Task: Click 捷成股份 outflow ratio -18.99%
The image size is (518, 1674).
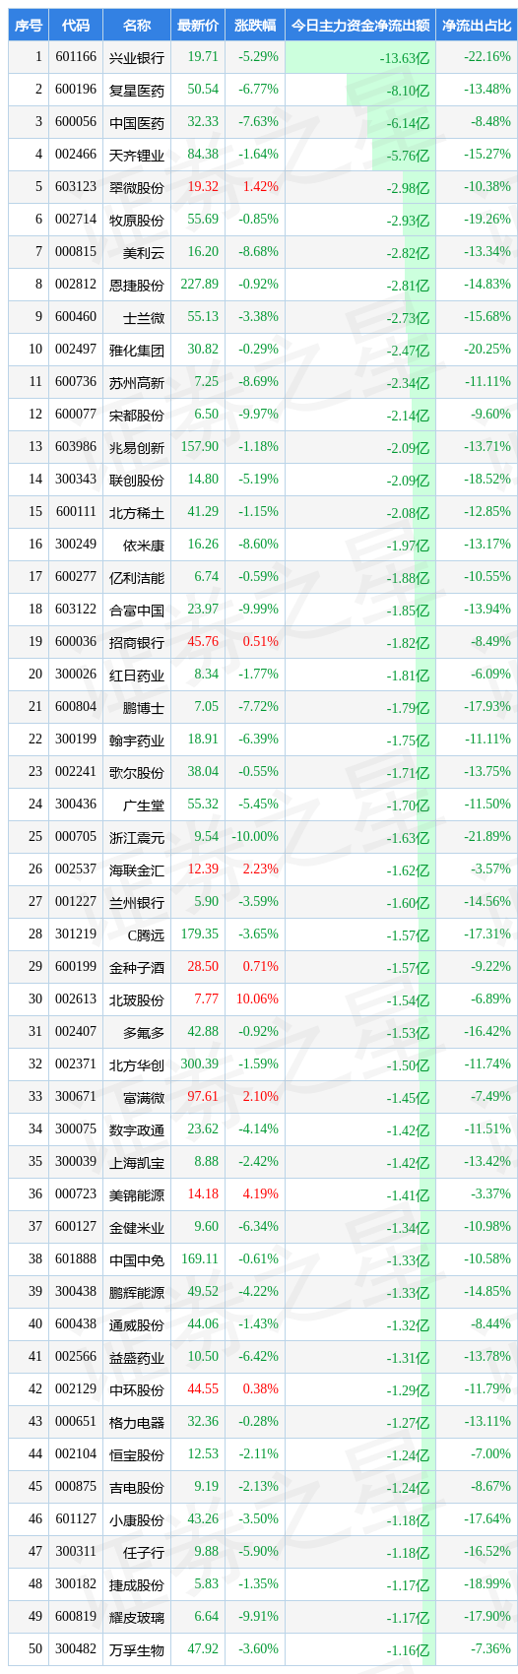Action: click(487, 1584)
